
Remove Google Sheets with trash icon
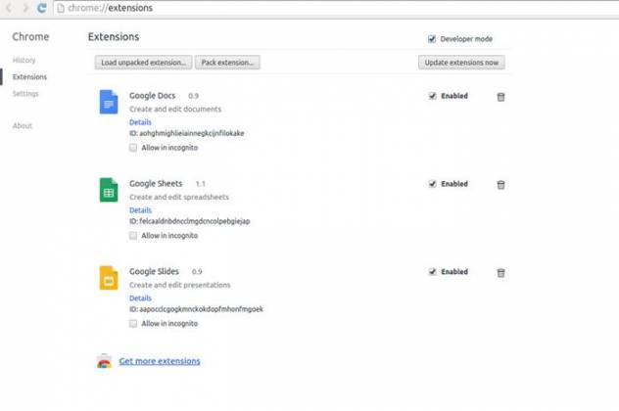[x=500, y=185]
